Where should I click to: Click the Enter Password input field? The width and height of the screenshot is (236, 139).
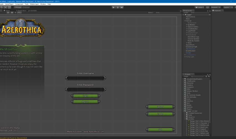[x=86, y=90]
